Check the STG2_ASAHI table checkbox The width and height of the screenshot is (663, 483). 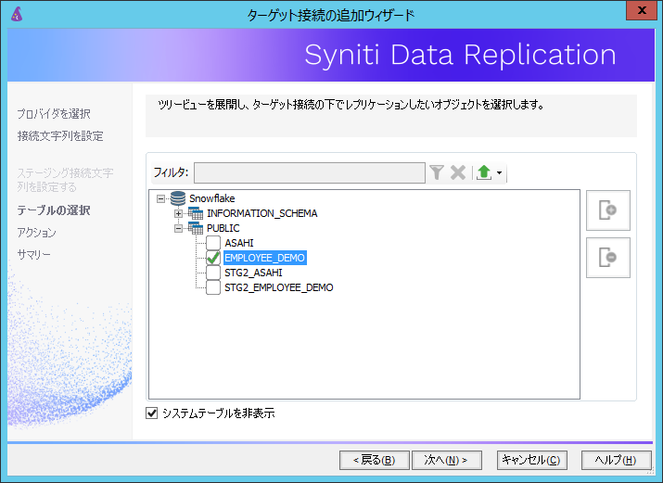coord(213,273)
